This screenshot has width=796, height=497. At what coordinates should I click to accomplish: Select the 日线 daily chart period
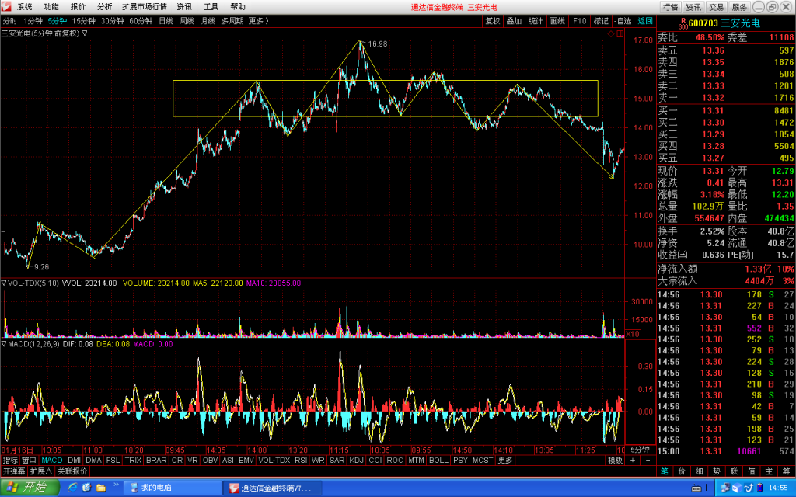[x=166, y=21]
